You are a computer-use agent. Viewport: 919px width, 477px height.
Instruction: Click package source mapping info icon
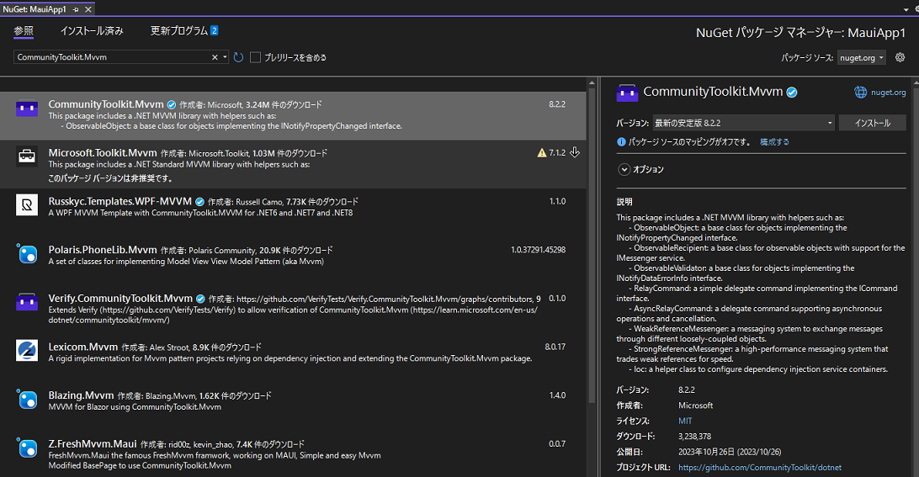click(621, 142)
